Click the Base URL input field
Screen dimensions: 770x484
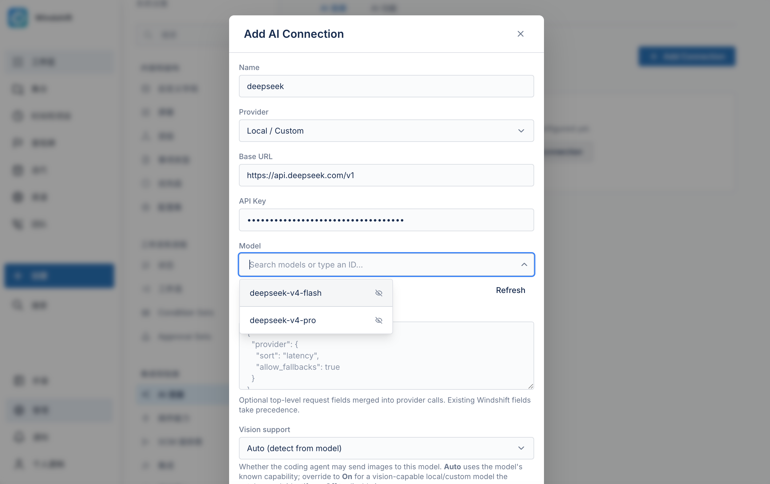coord(386,175)
